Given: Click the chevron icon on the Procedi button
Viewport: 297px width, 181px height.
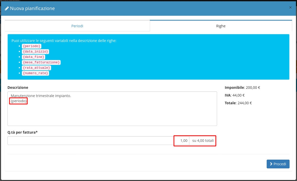Looking at the screenshot, I should [x=271, y=164].
